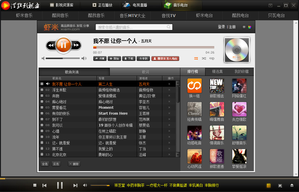
Task: Click the search magnifier icon
Action: 169,27
